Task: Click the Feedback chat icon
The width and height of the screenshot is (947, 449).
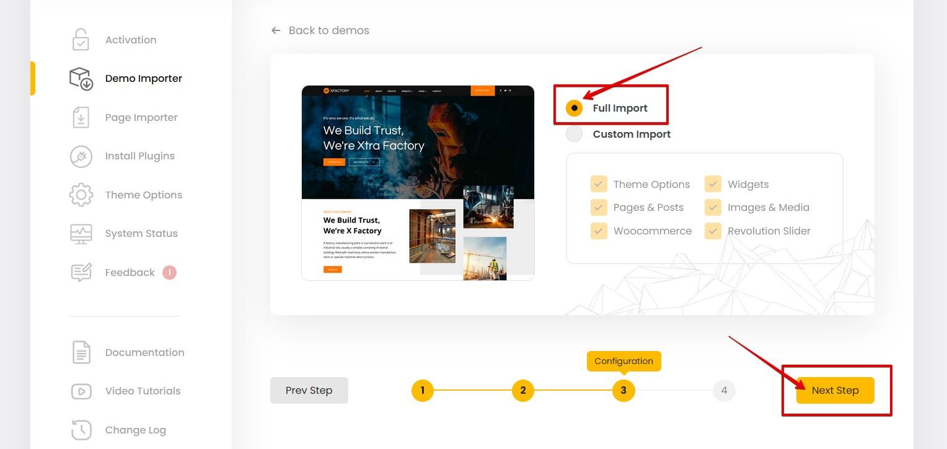Action: pyautogui.click(x=81, y=272)
